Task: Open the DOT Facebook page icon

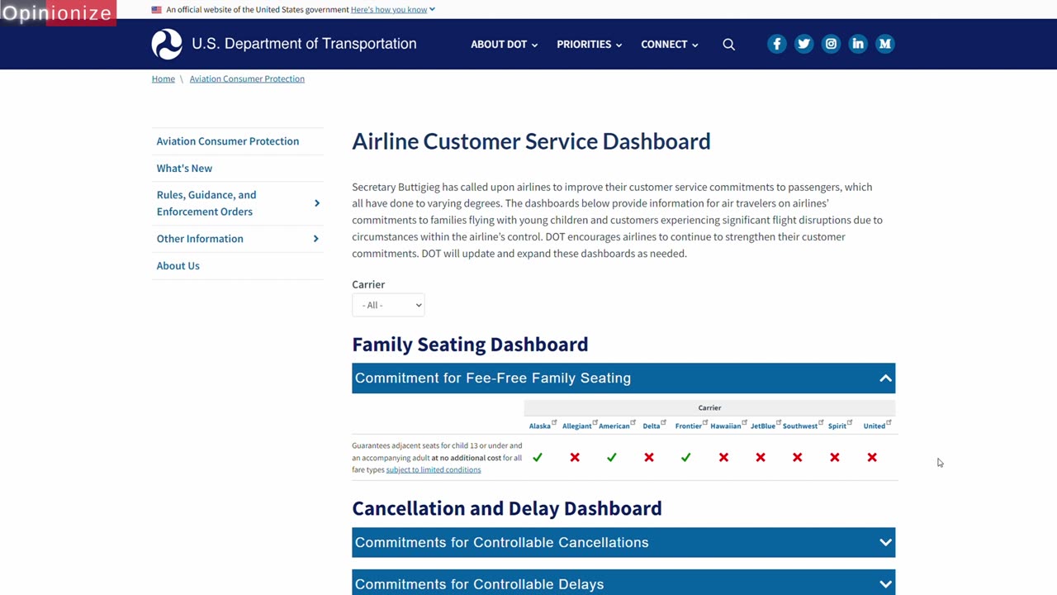Action: coord(776,44)
